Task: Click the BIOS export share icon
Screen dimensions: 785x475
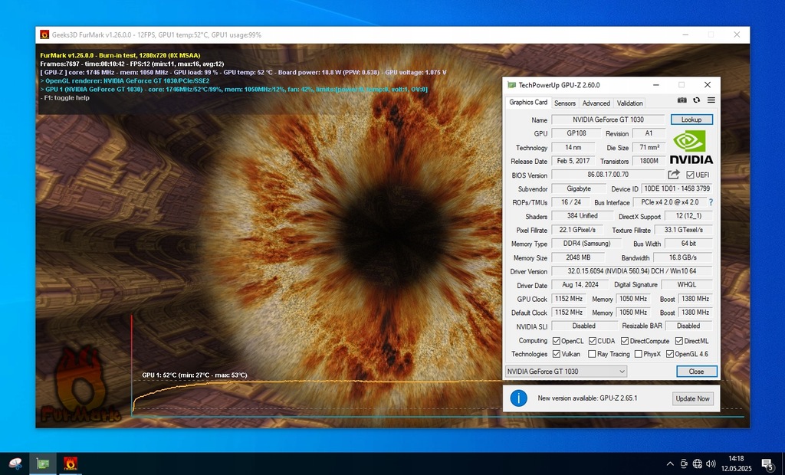Action: point(674,175)
